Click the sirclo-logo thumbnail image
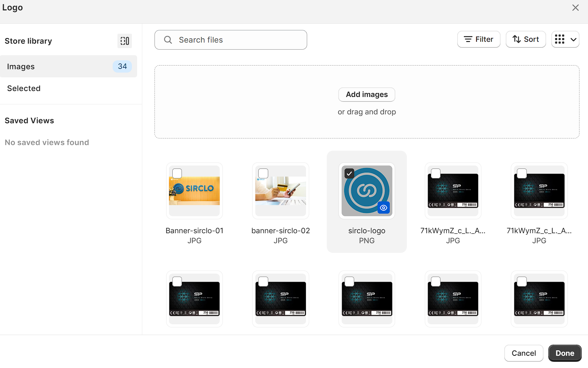Screen dimensions: 588x368 (x=367, y=191)
